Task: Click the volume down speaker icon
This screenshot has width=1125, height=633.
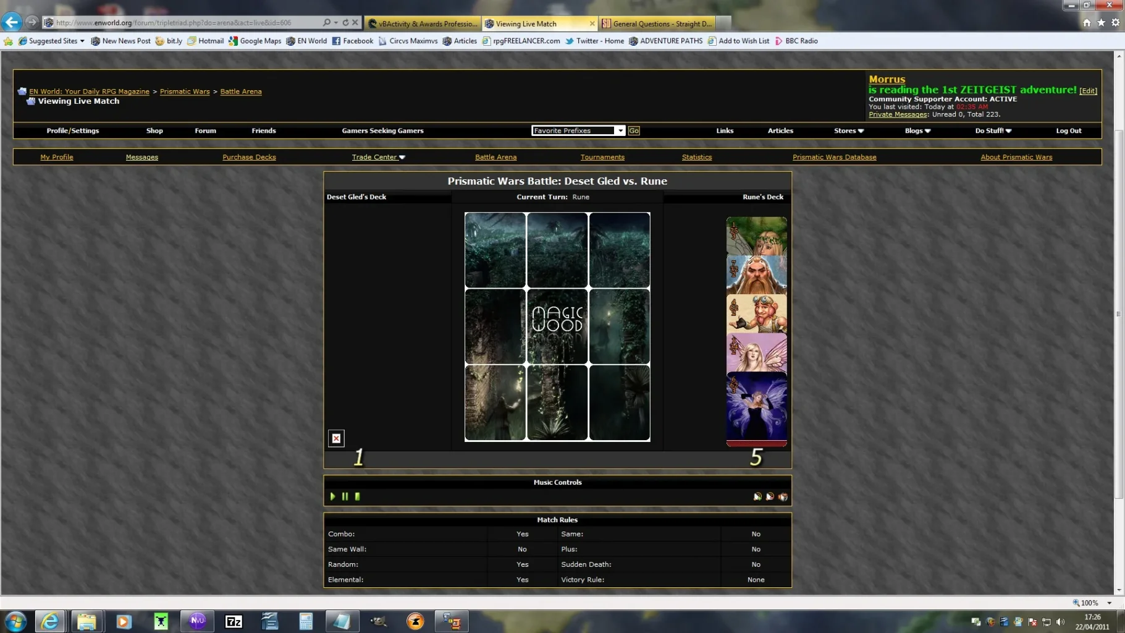Action: (770, 496)
